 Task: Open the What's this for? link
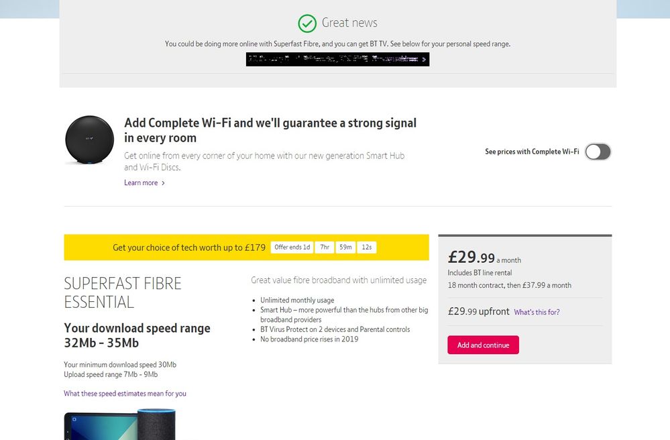point(537,312)
